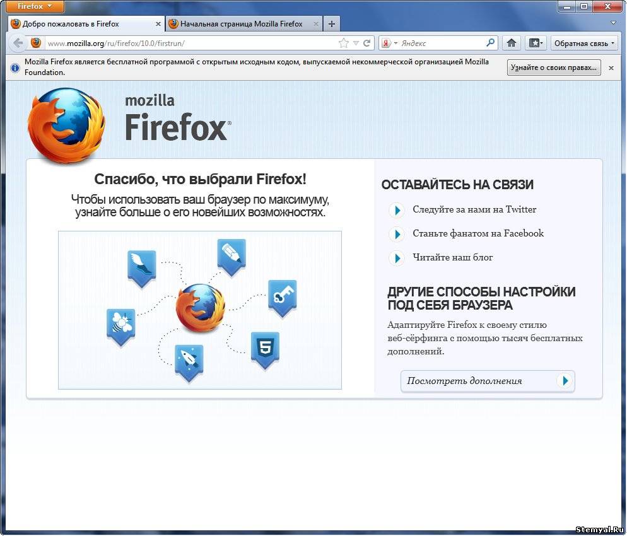This screenshot has height=536, width=627.
Task: Focus the address bar with the mozilla.org URL
Action: click(192, 43)
